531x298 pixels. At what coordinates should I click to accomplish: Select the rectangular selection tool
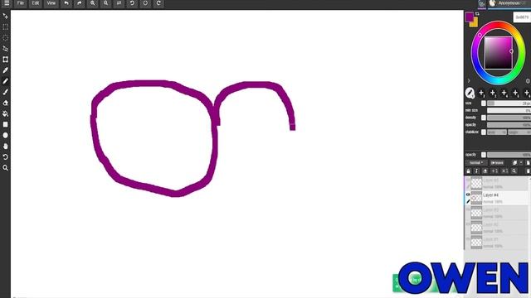click(6, 26)
